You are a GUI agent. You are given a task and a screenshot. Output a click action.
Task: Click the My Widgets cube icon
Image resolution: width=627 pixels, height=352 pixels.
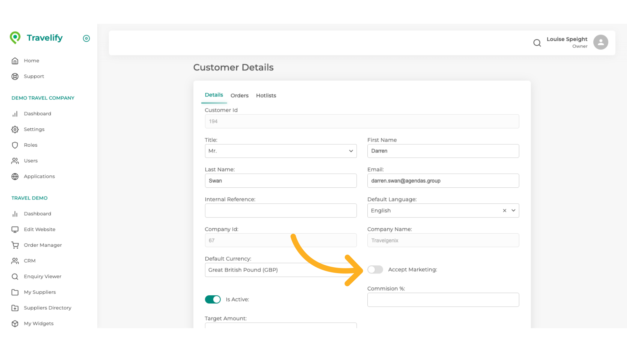coord(15,323)
